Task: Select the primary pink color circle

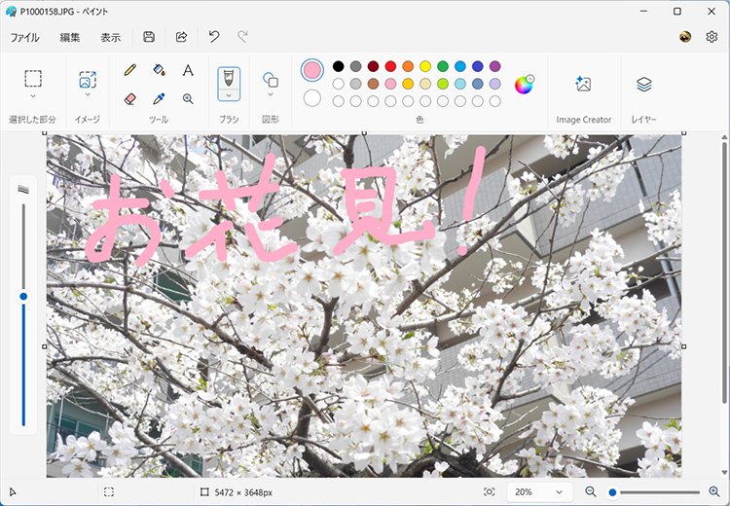Action: tap(312, 69)
